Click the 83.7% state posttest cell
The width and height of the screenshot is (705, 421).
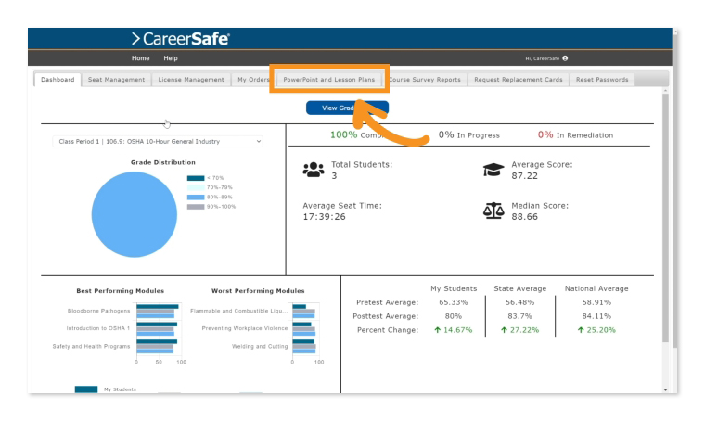pyautogui.click(x=519, y=316)
